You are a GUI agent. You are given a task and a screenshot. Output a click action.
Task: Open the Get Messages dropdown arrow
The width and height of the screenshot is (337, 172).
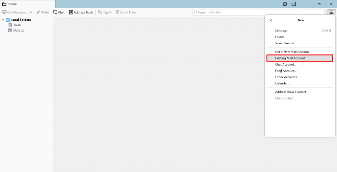(31, 12)
